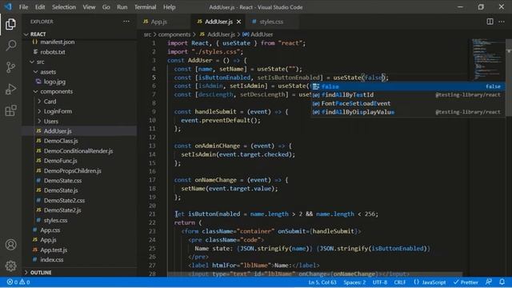This screenshot has height=288, width=512.
Task: Open DemoState2.js file
Action: (79, 210)
